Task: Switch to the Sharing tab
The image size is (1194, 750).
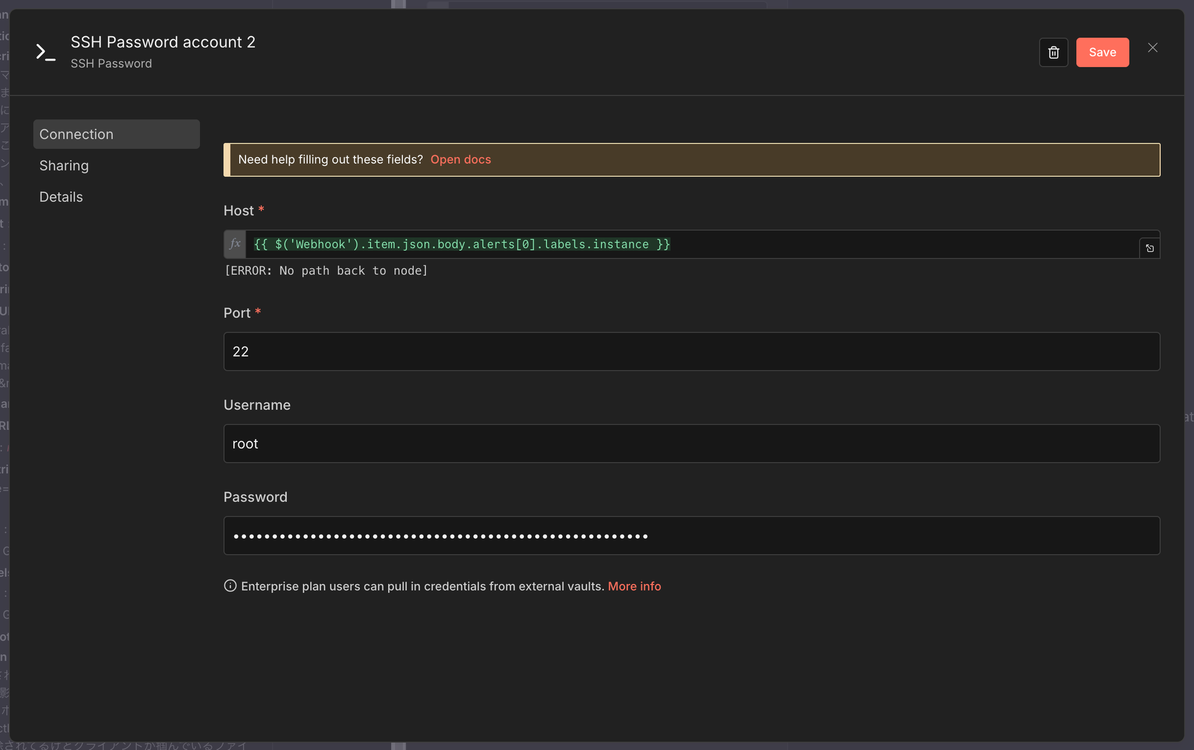Action: click(64, 165)
